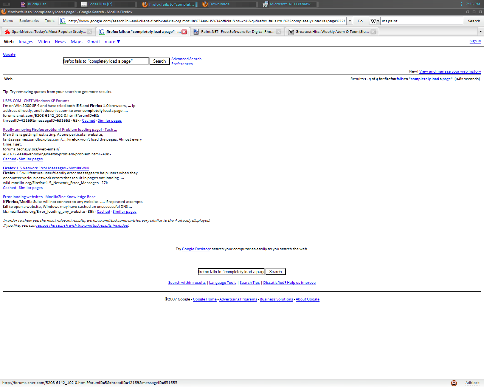Open the Preferences link
This screenshot has height=387, width=484.
point(182,64)
